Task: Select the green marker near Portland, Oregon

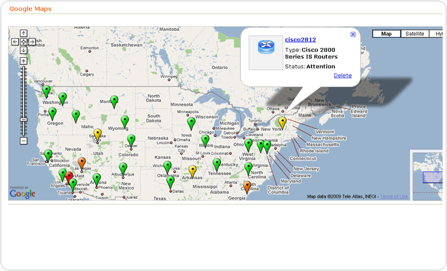Action: [52, 114]
